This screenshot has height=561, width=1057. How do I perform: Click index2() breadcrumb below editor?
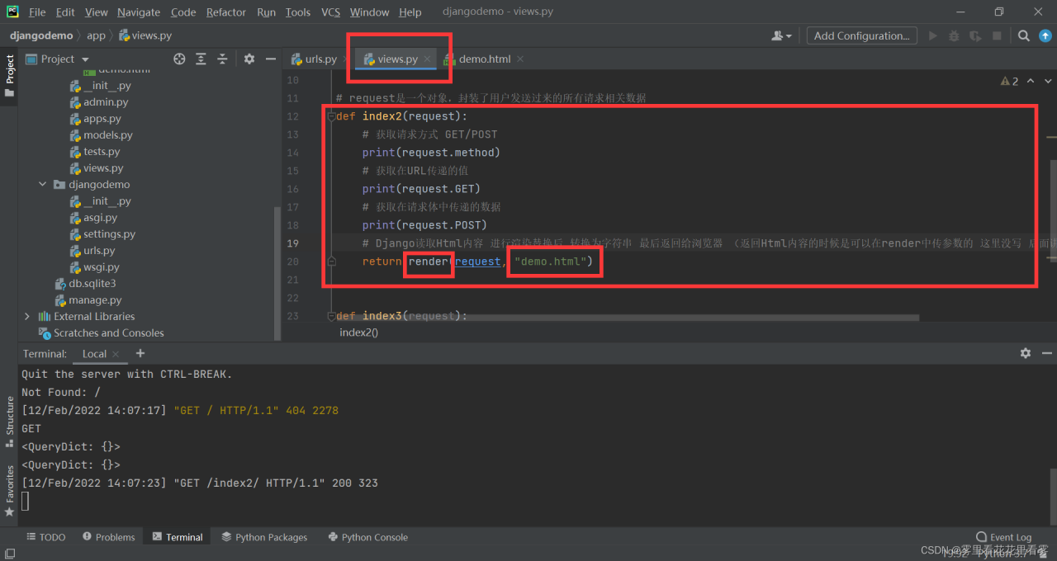358,332
